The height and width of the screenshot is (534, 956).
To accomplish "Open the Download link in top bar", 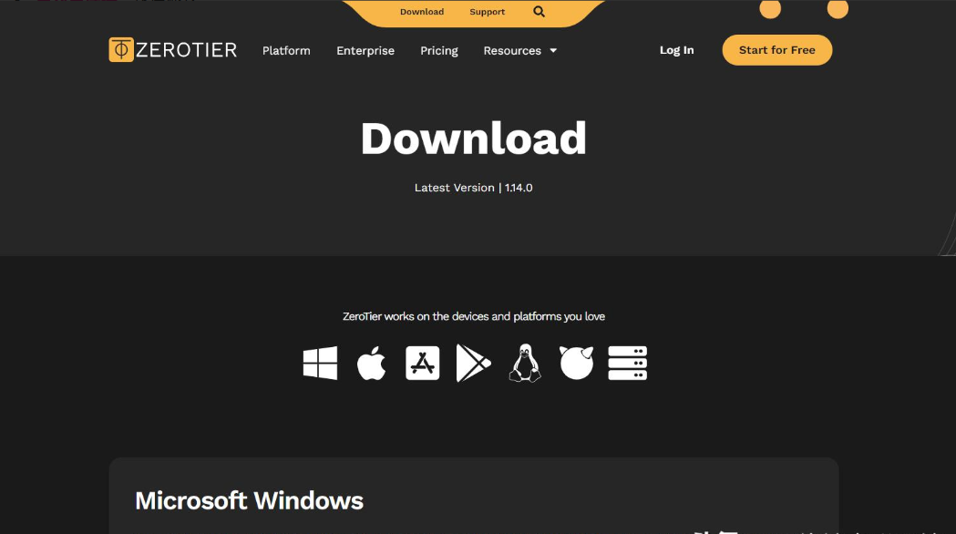I will (x=422, y=12).
